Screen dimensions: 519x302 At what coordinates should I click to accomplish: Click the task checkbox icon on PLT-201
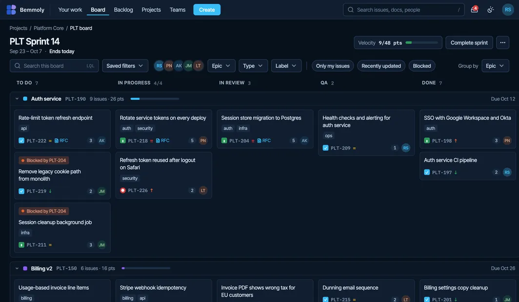click(427, 300)
